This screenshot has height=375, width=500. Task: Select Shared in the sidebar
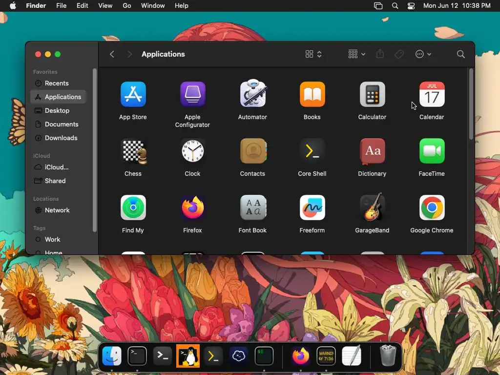59,181
